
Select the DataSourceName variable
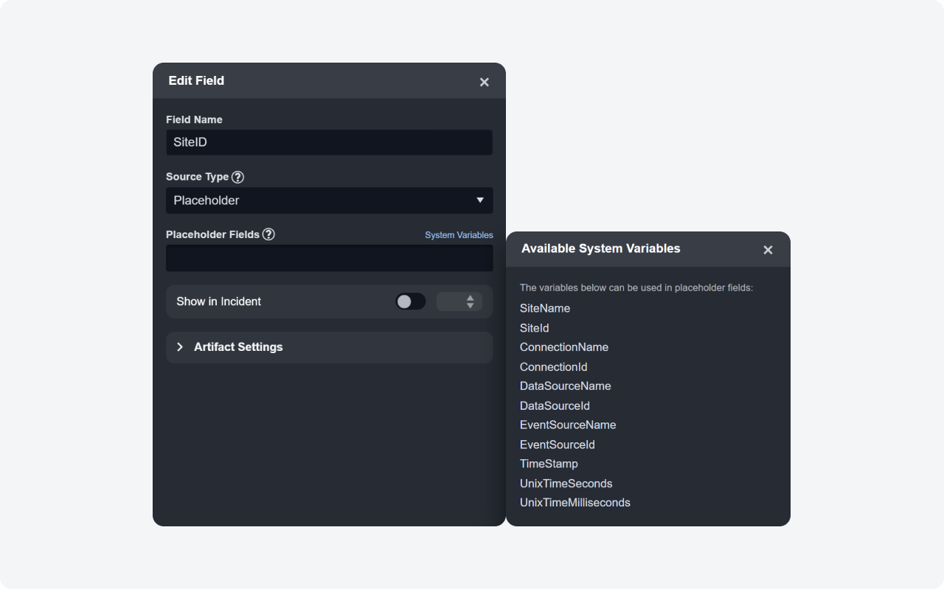[x=565, y=386]
